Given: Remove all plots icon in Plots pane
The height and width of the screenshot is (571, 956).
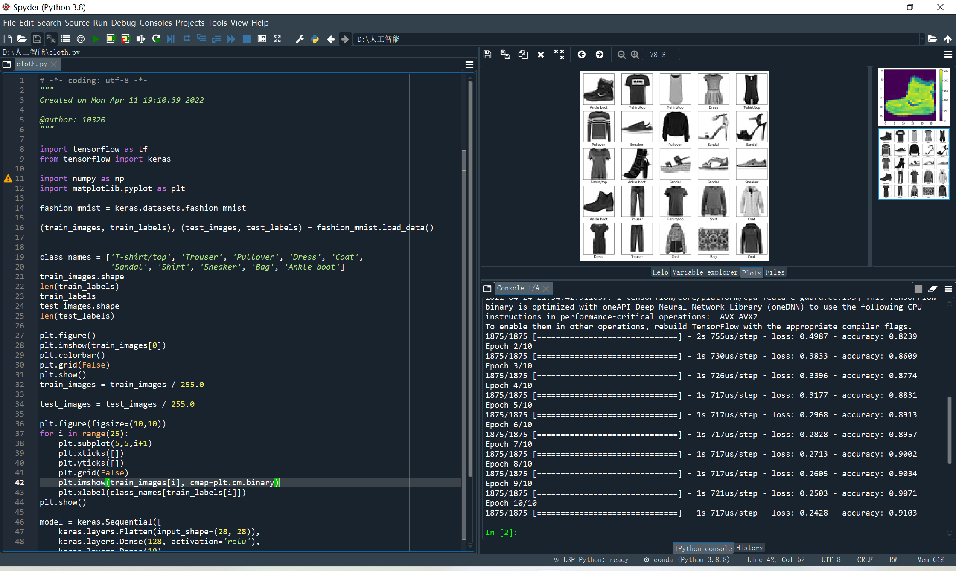Looking at the screenshot, I should [x=559, y=55].
